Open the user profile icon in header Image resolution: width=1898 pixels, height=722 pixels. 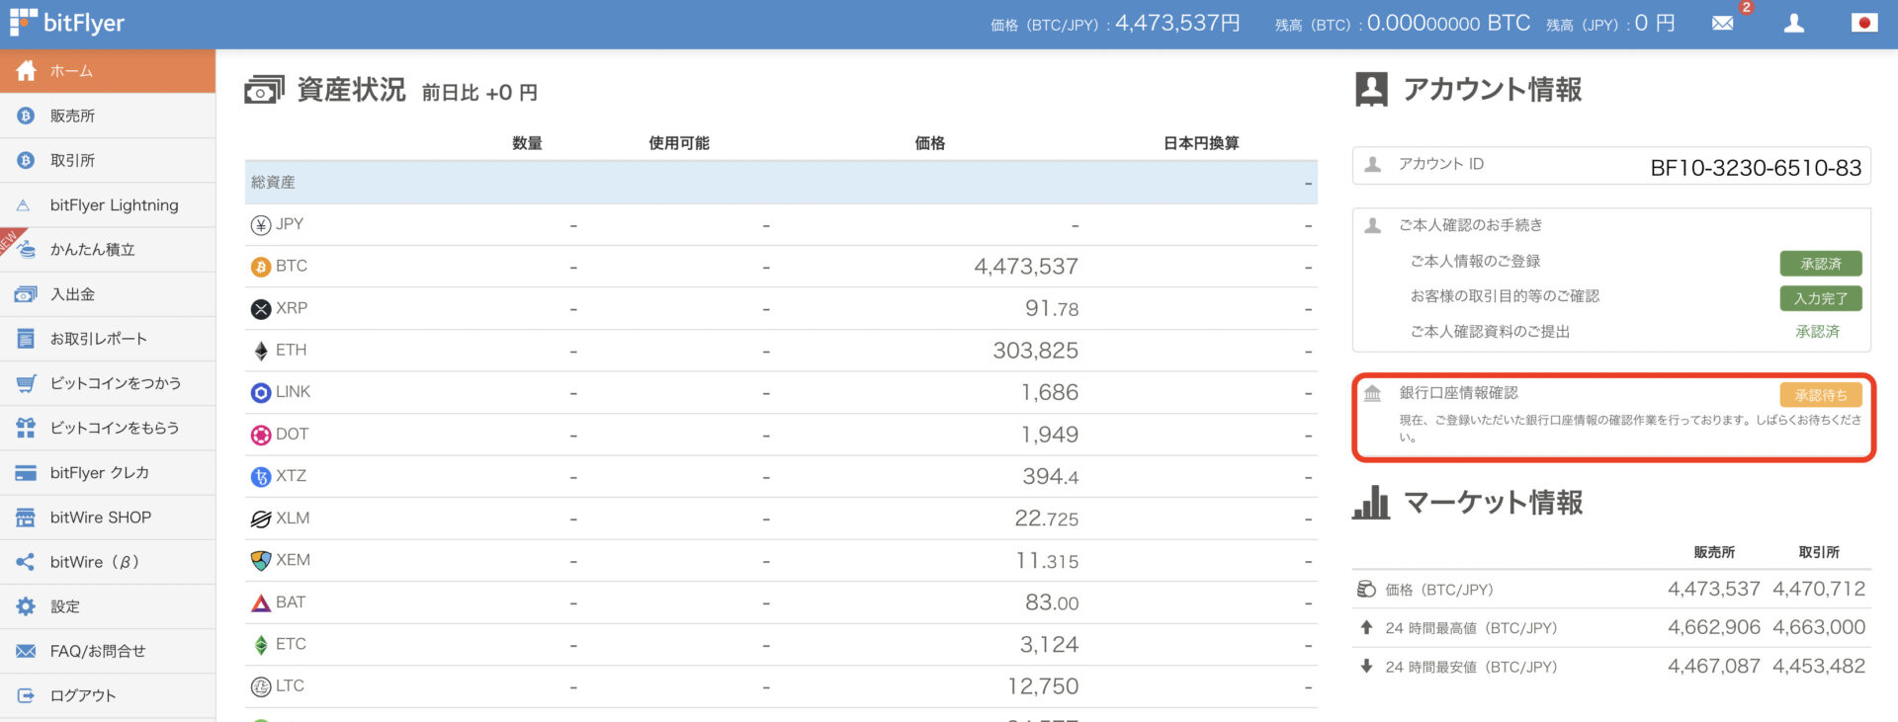[1793, 23]
